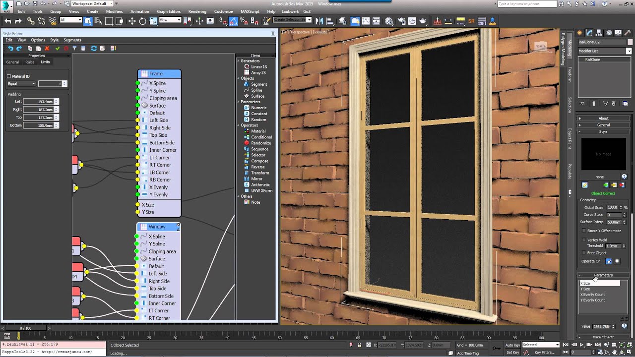
Task: Open the selection filter All dropdown
Action: coord(70,20)
